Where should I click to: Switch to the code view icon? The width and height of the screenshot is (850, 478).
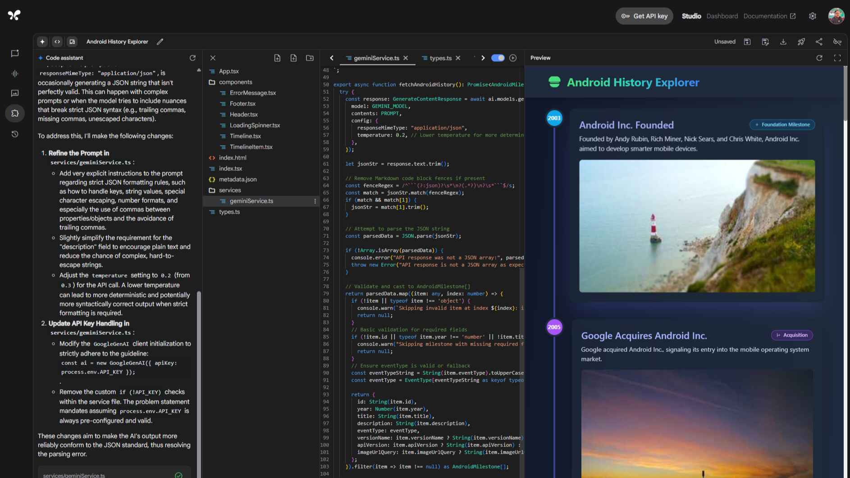click(57, 41)
